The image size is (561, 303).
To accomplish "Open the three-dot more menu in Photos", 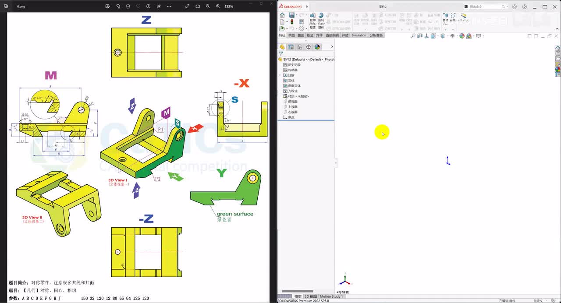I will [169, 7].
